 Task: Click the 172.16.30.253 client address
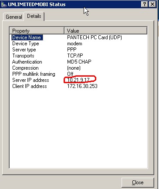[x=82, y=86]
